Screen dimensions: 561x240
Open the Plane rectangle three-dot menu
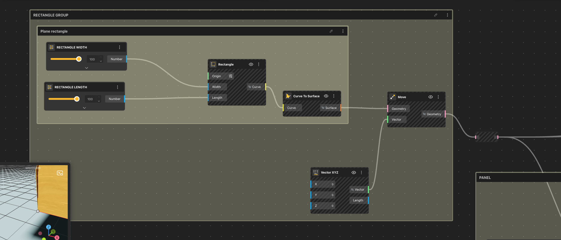343,31
